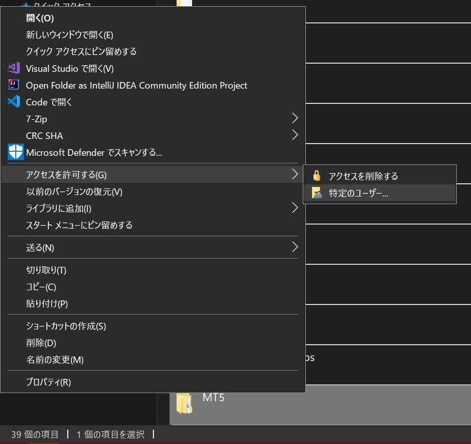Screen dimensions: 471x444
Task: Select 名前の変更(M) to rename
Action: pyautogui.click(x=55, y=359)
